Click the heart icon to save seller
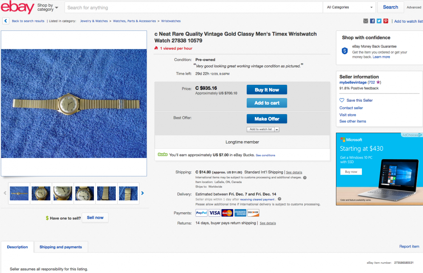 point(342,100)
